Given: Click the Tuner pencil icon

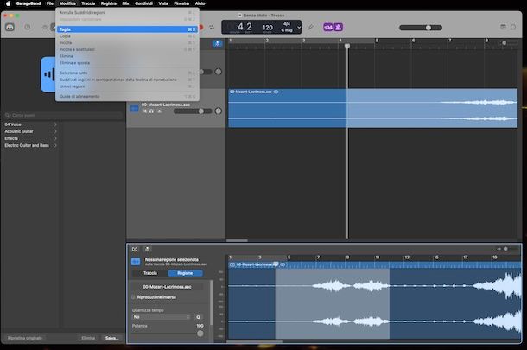Looking at the screenshot, I should click(x=310, y=27).
